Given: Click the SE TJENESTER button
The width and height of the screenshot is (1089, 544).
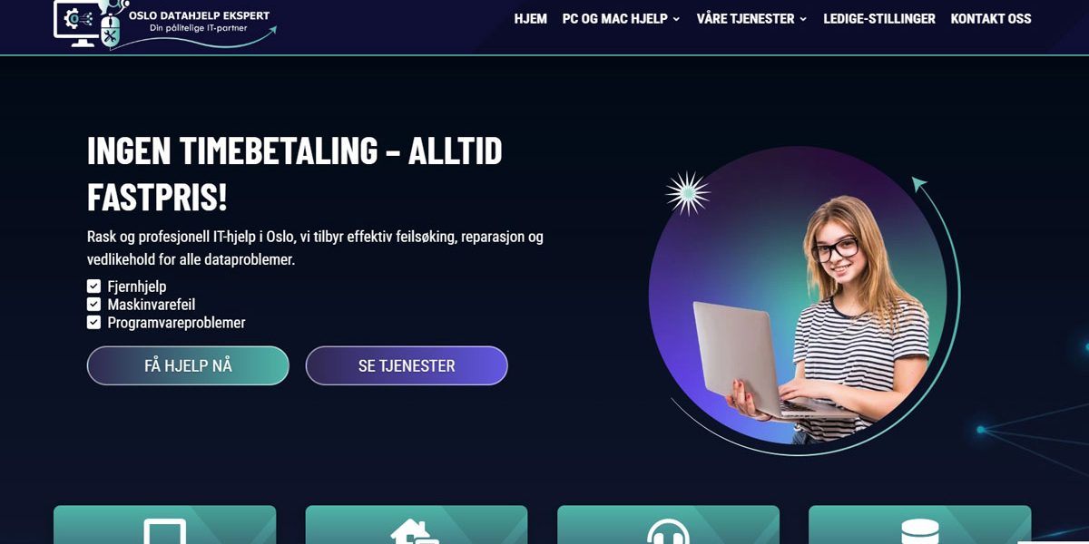Looking at the screenshot, I should coord(407,365).
